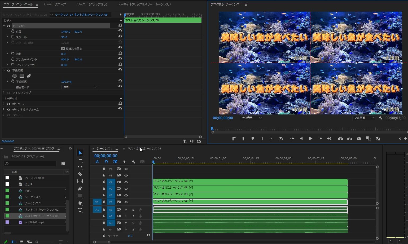Toggle Opacity effect fx eye
Screen dimensions: 408x244
pyautogui.click(x=9, y=70)
